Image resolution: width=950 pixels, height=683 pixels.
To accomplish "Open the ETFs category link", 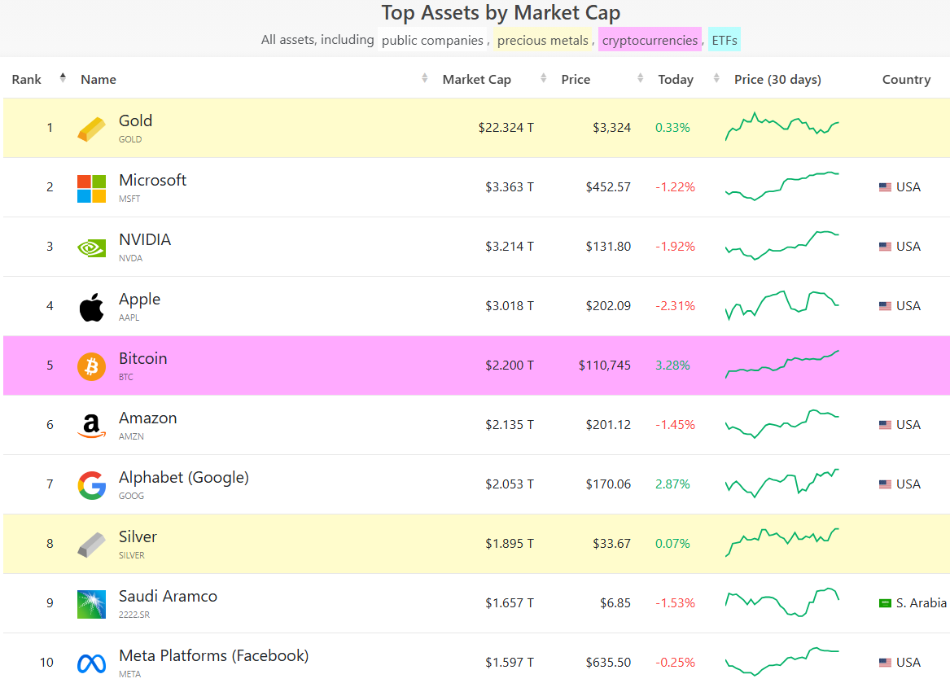I will tap(724, 40).
